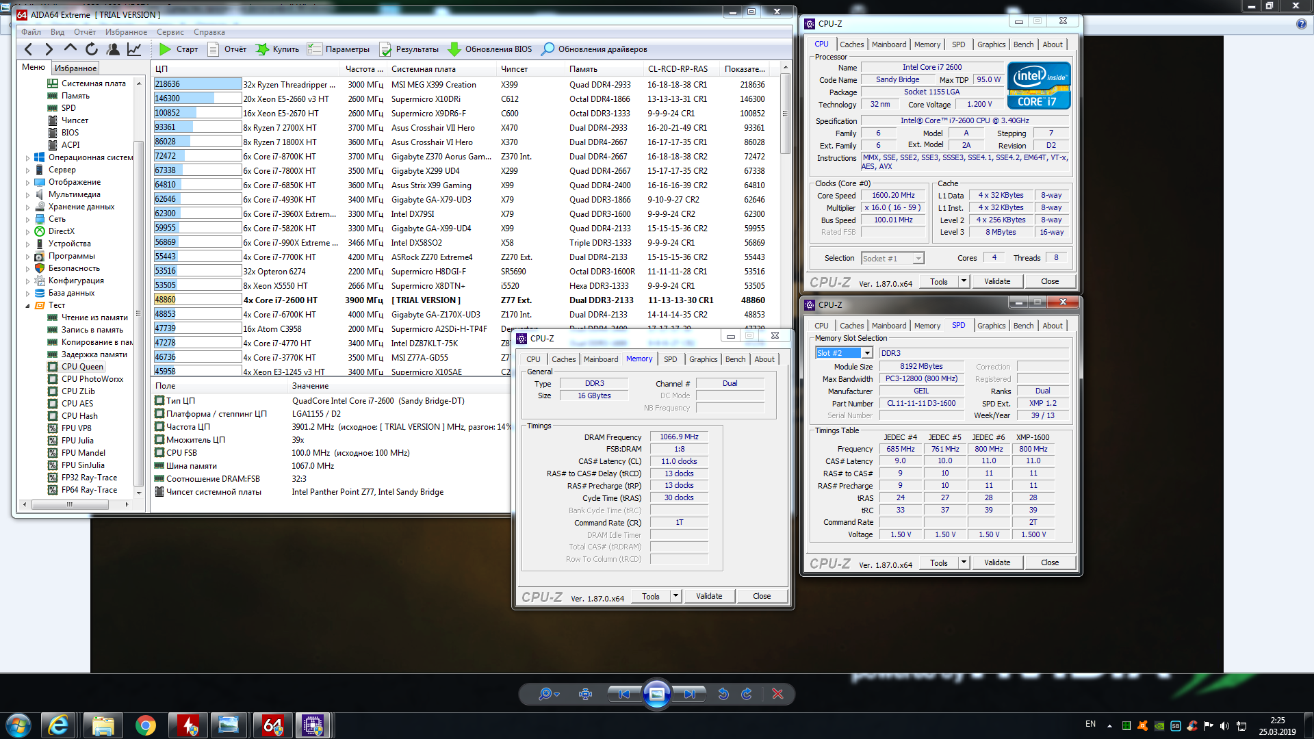Click the refresh arrow in AIDA64 toolbar
Screen dimensions: 1314x739
(x=92, y=49)
